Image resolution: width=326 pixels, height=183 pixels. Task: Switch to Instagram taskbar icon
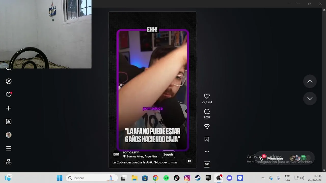[187, 178]
